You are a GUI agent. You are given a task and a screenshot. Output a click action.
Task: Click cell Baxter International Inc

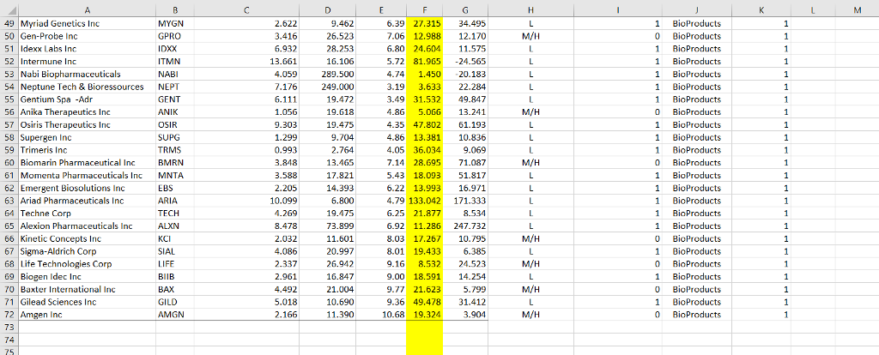pyautogui.click(x=88, y=289)
